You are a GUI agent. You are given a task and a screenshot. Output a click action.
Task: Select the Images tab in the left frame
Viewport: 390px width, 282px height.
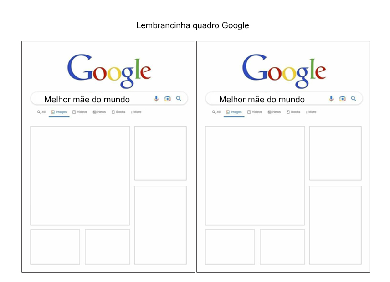(x=59, y=112)
